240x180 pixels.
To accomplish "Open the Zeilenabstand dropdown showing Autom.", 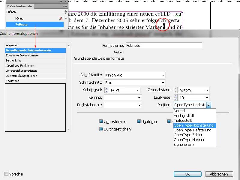I will tap(207, 90).
